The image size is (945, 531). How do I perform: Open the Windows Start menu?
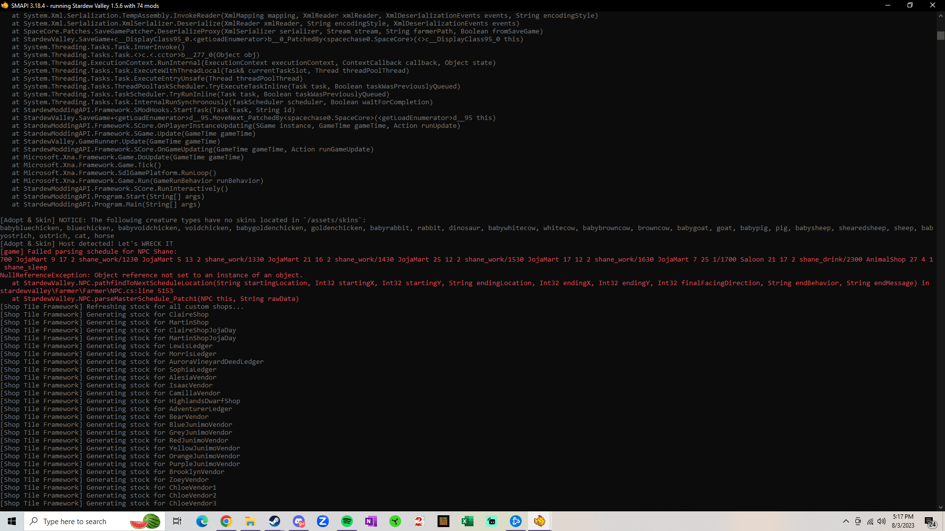(x=12, y=521)
